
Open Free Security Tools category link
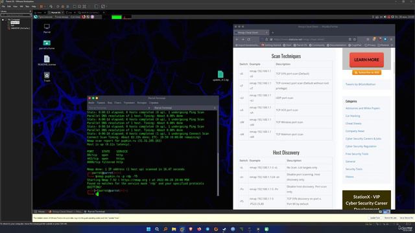coord(357,154)
